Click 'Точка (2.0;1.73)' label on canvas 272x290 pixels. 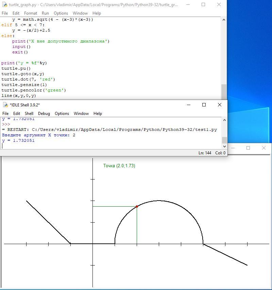pyautogui.click(x=119, y=166)
